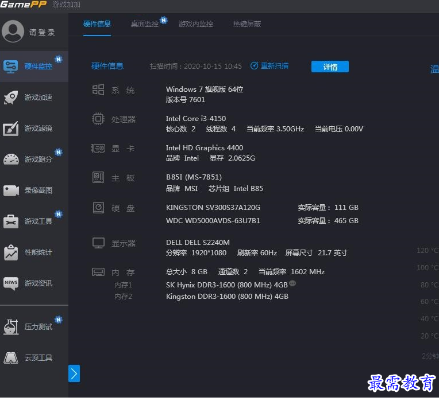Screen dimensions: 439x401
Task: Open 云顶工具 icon
Action: click(11, 357)
